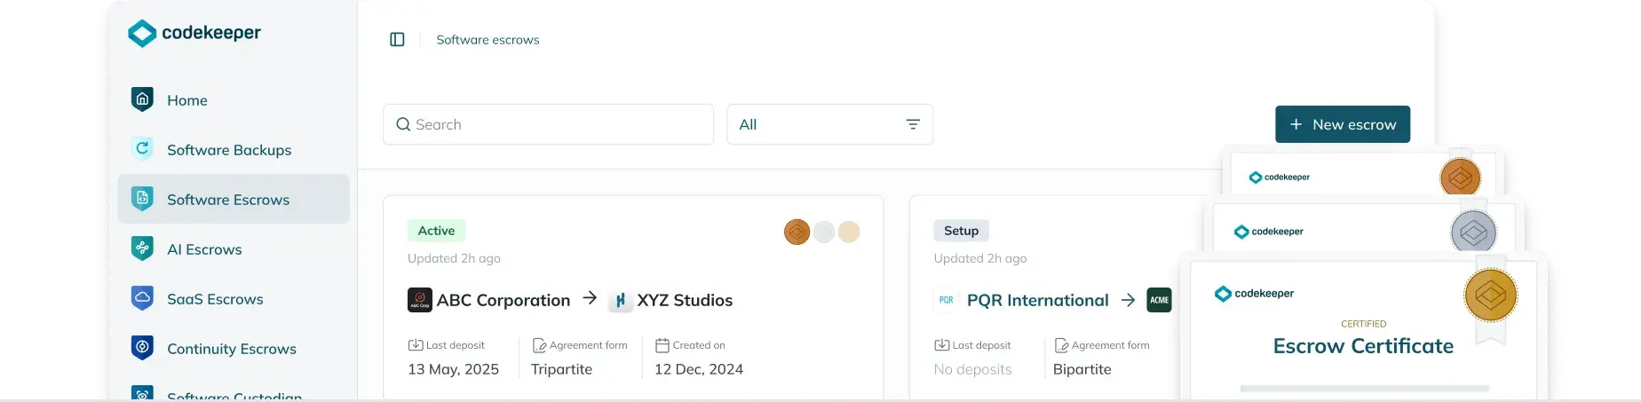Screen dimensions: 1641x402
Task: Open Home via its shield icon
Action: [x=142, y=99]
